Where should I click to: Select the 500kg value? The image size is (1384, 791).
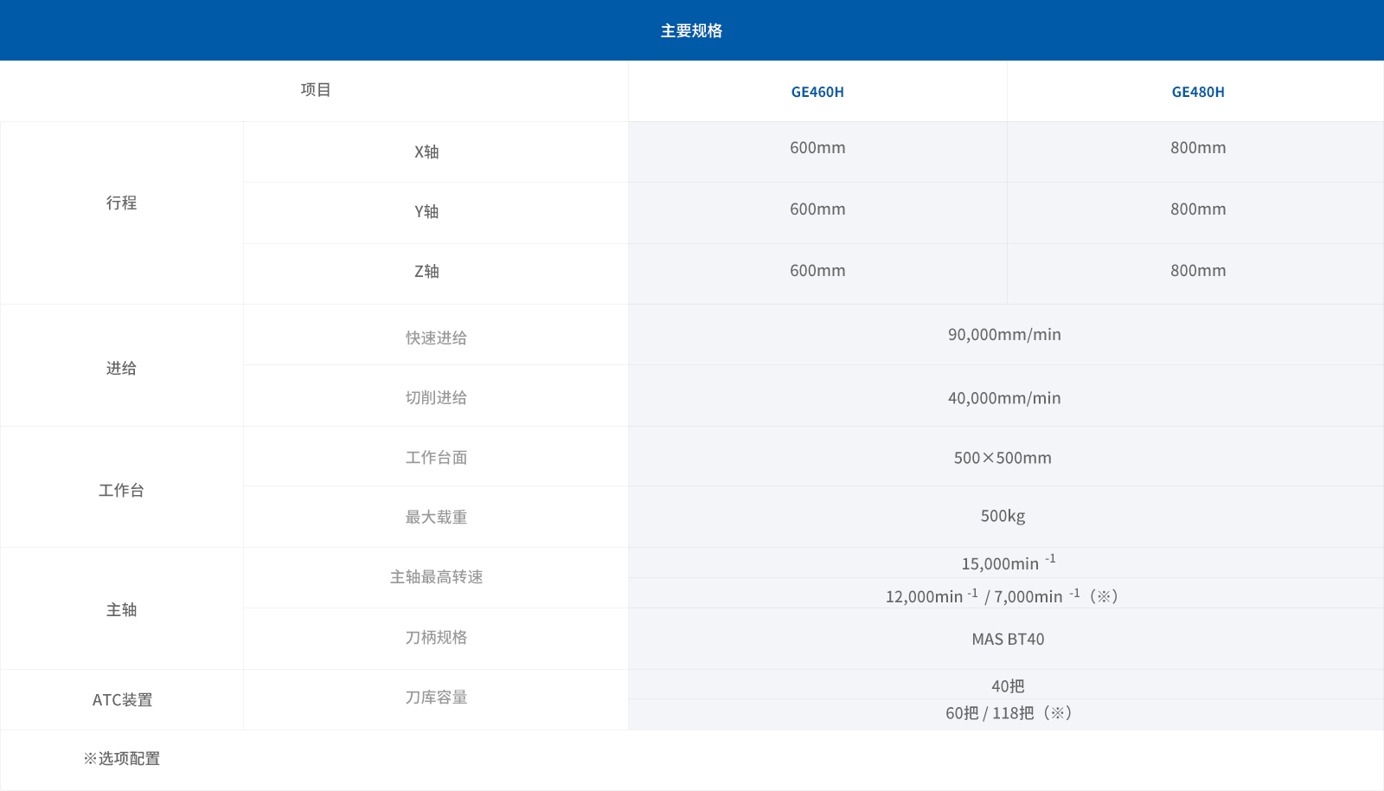point(1003,516)
